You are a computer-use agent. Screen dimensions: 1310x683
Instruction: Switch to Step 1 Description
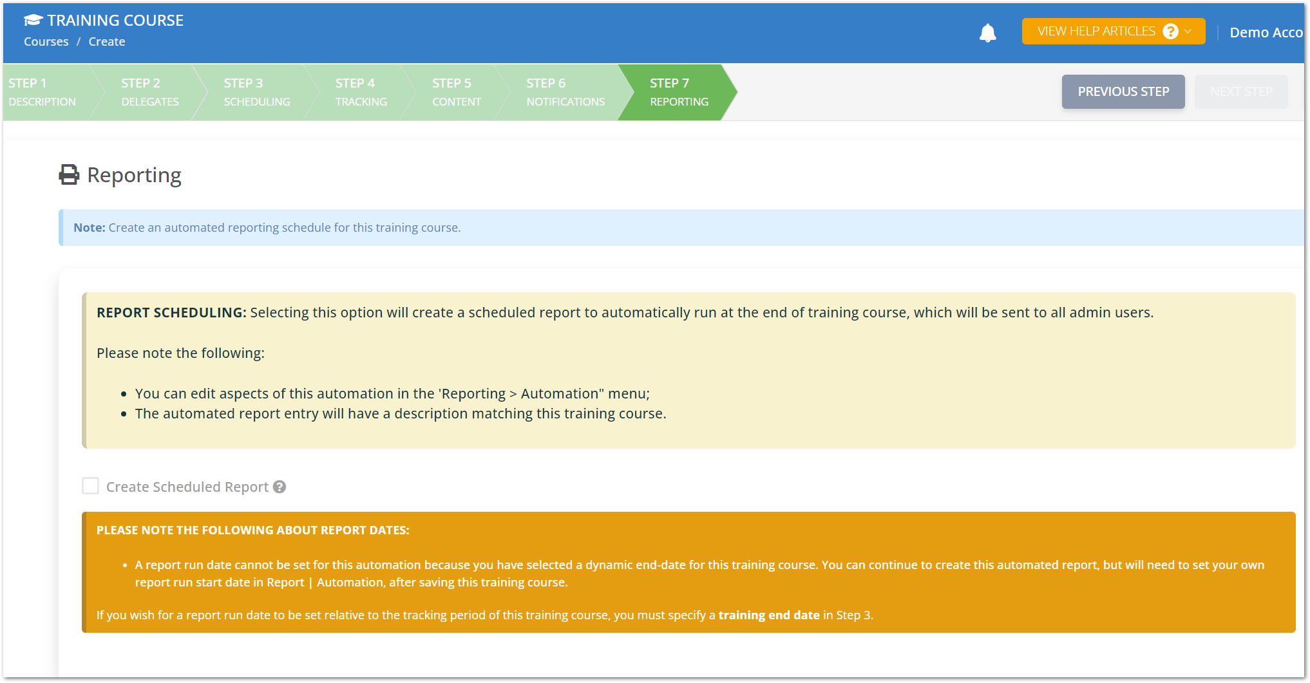42,91
